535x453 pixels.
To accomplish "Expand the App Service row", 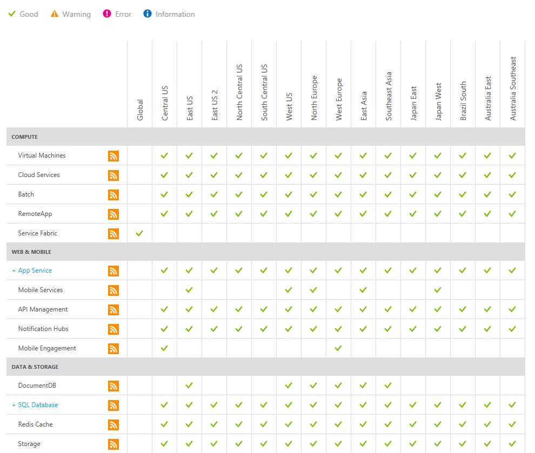I will 14,271.
